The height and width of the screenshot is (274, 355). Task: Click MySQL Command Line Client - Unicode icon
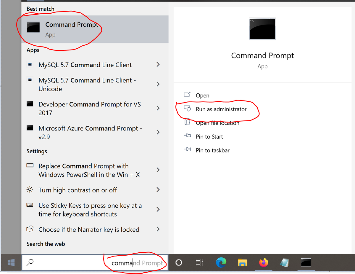tap(30, 80)
